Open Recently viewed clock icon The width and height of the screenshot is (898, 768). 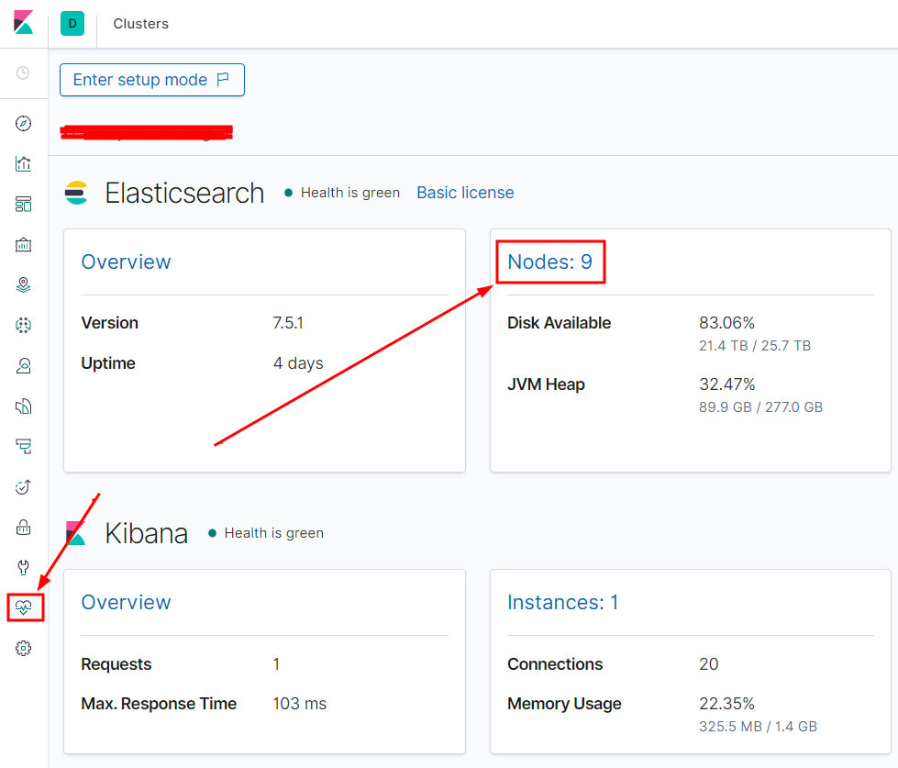coord(23,73)
